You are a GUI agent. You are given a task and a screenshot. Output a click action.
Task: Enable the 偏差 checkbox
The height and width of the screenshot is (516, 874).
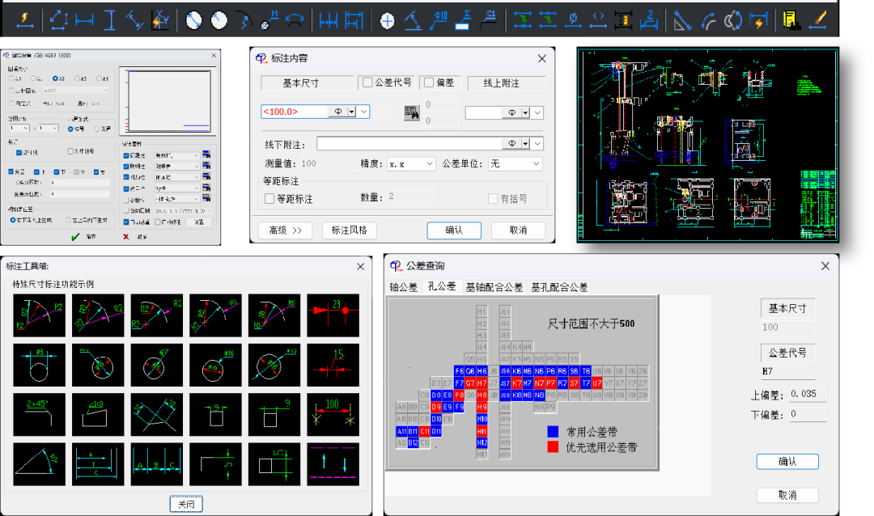429,82
